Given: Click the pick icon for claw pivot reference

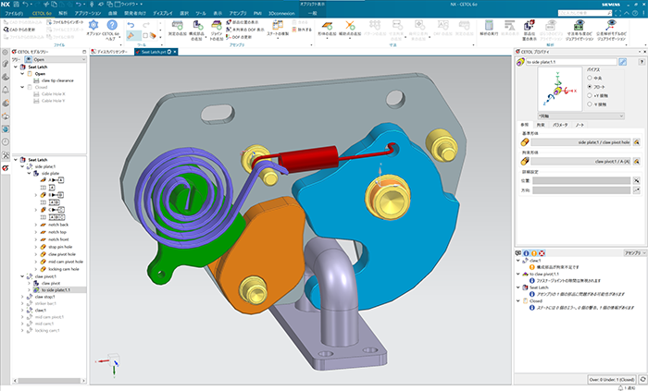Looking at the screenshot, I should (x=637, y=161).
